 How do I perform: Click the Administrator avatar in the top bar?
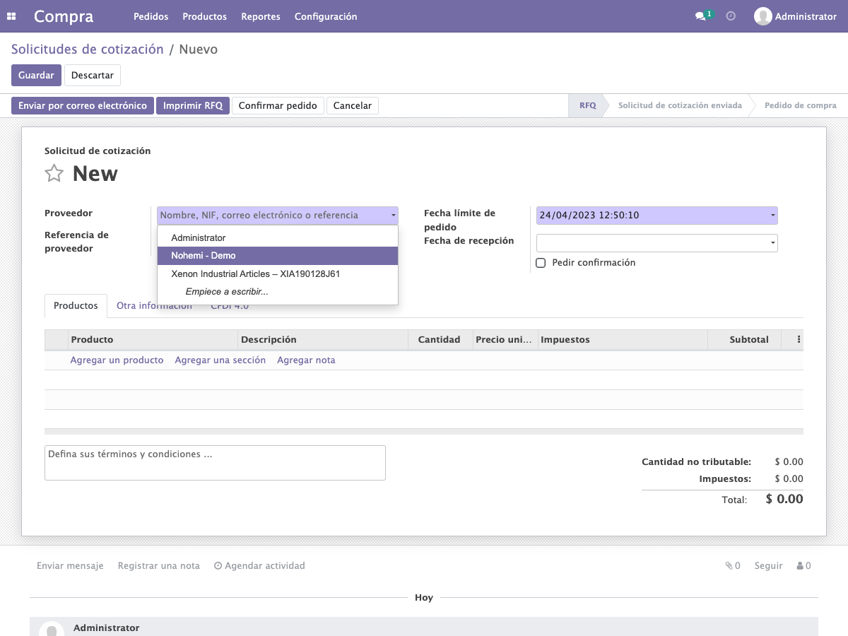tap(762, 16)
